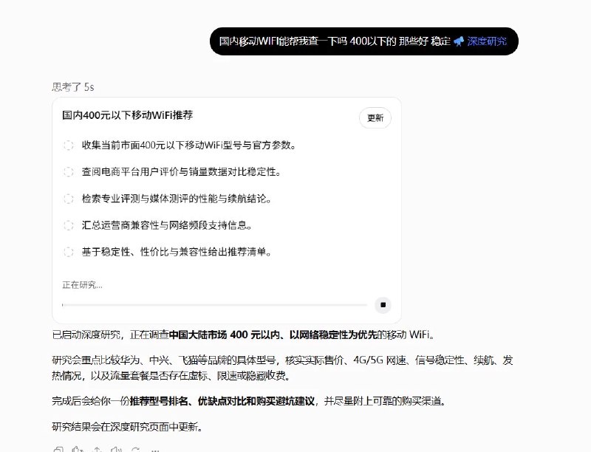The height and width of the screenshot is (452, 591).
Task: Click the step 收集当前市面400元以下移动WiFi型号与官方参数
Action: 188,145
